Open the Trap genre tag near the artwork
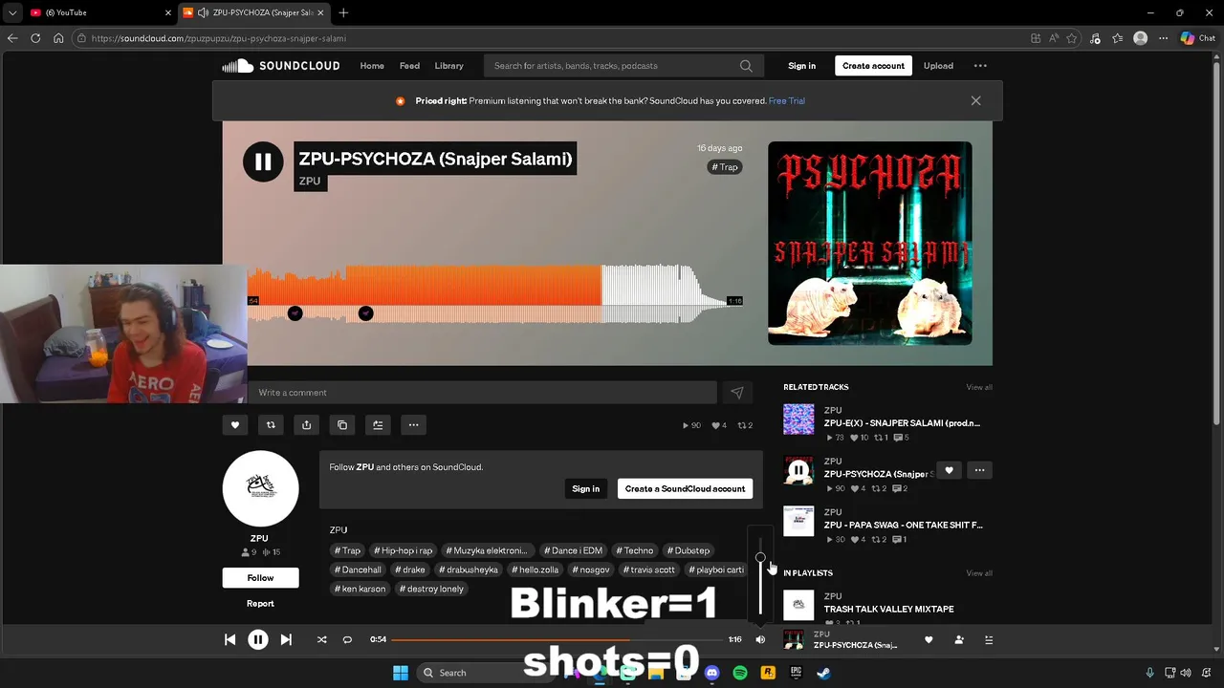This screenshot has height=688, width=1224. point(725,167)
